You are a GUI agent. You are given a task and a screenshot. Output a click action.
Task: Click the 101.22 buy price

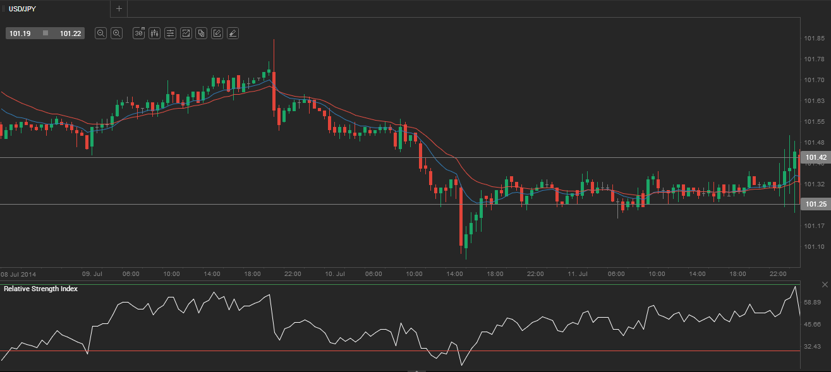70,33
